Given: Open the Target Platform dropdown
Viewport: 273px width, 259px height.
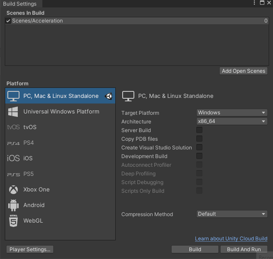Looking at the screenshot, I should pos(232,113).
